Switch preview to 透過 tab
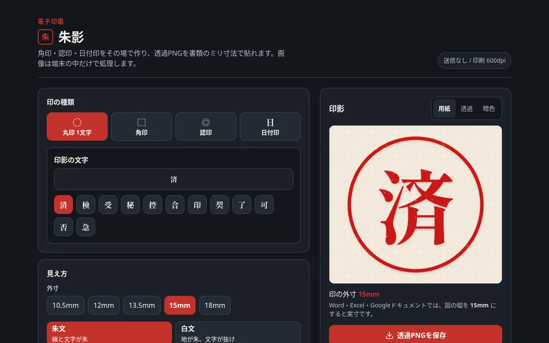 pyautogui.click(x=467, y=109)
